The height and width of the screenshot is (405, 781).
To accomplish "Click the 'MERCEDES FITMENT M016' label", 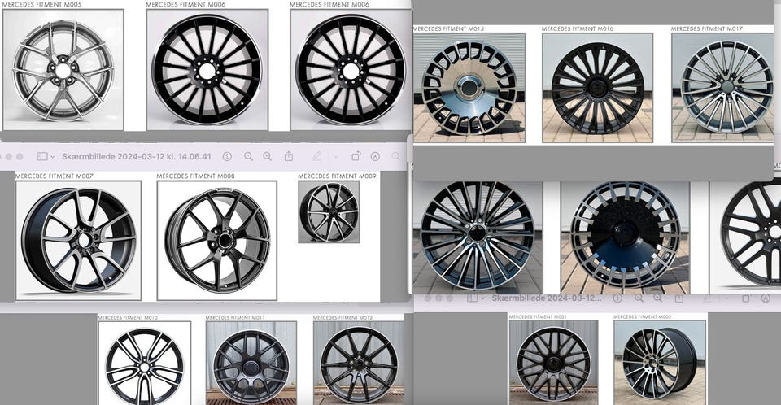I will (x=578, y=29).
